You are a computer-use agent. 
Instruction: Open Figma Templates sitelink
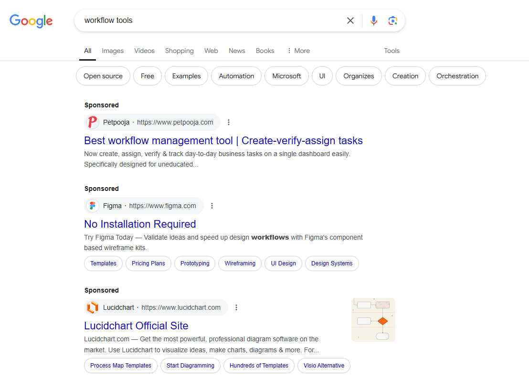pos(103,263)
